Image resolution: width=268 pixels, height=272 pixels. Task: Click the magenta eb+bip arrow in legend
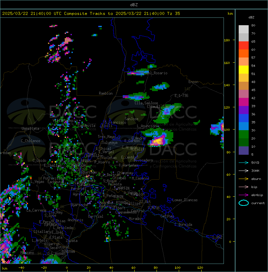click(x=244, y=195)
